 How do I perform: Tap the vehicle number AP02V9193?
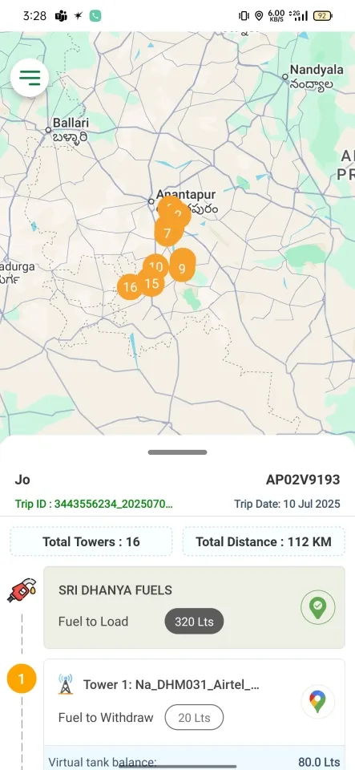303,480
